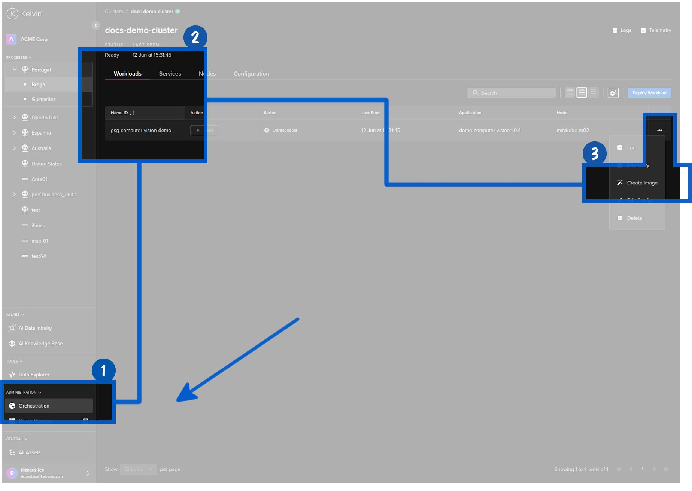The width and height of the screenshot is (692, 491).
Task: Open the items-per-page dropdown
Action: coord(139,469)
